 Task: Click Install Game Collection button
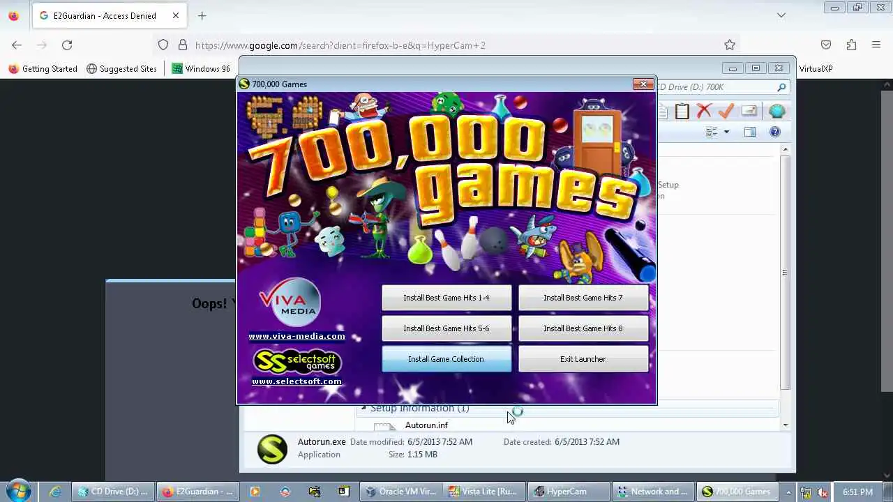click(446, 359)
